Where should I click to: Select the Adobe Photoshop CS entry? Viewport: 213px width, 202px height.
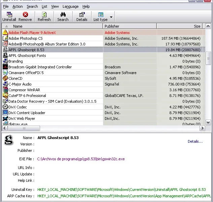pos(26,38)
